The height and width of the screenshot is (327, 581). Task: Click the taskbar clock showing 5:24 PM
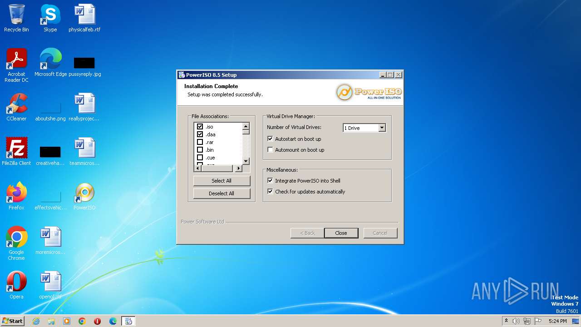coord(557,321)
